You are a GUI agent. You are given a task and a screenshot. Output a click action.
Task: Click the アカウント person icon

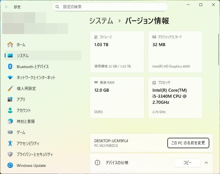coord(10,110)
